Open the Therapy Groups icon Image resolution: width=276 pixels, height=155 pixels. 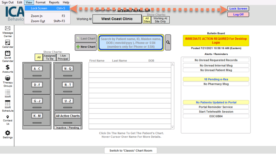(x=8, y=78)
